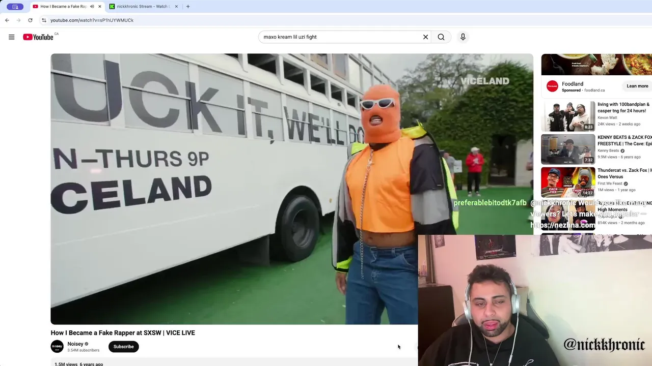Select the 'How I Became a Fake Rapper' tab
Viewport: 652px width, 366px height.
click(x=61, y=7)
